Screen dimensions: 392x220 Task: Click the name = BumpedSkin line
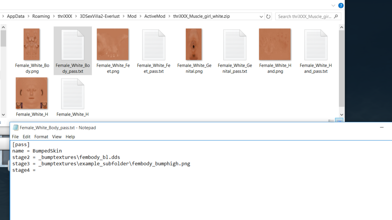(x=37, y=151)
